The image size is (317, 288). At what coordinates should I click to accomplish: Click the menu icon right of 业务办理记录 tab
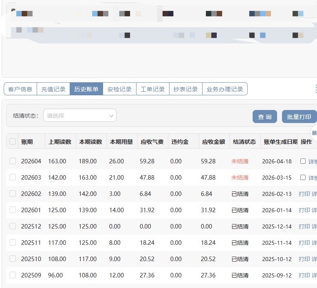click(x=315, y=89)
